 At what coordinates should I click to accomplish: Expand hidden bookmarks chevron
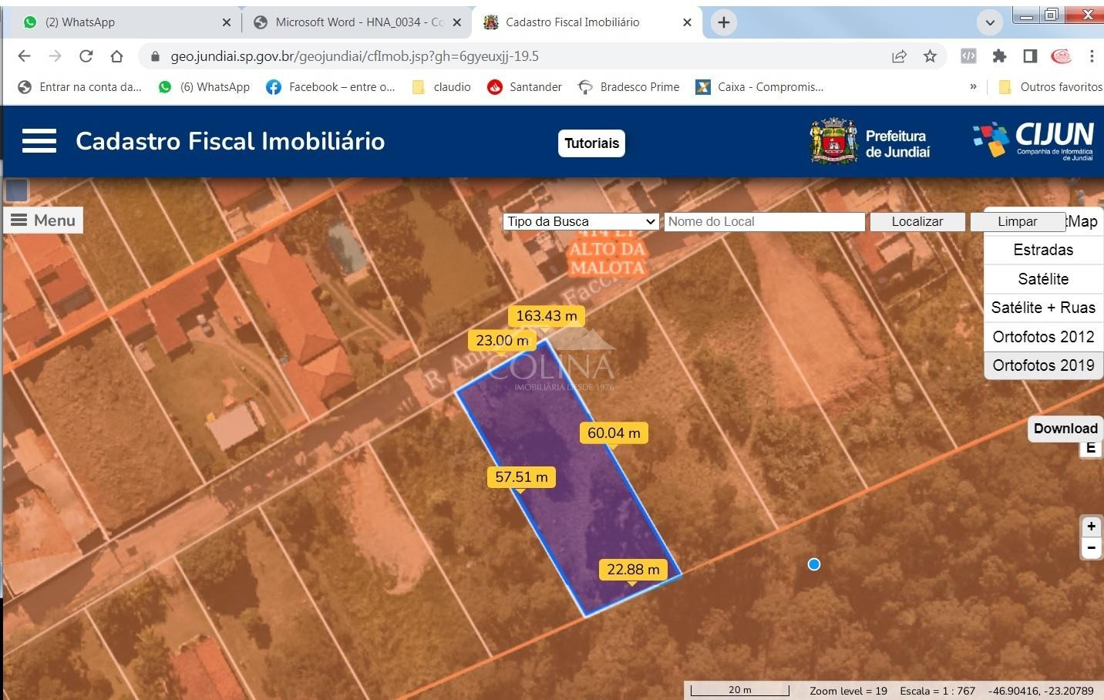click(973, 87)
